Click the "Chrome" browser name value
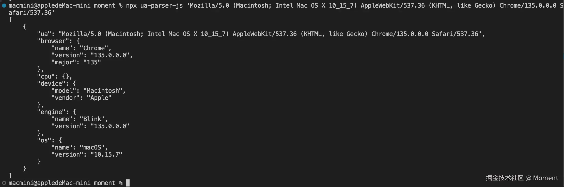 94,48
